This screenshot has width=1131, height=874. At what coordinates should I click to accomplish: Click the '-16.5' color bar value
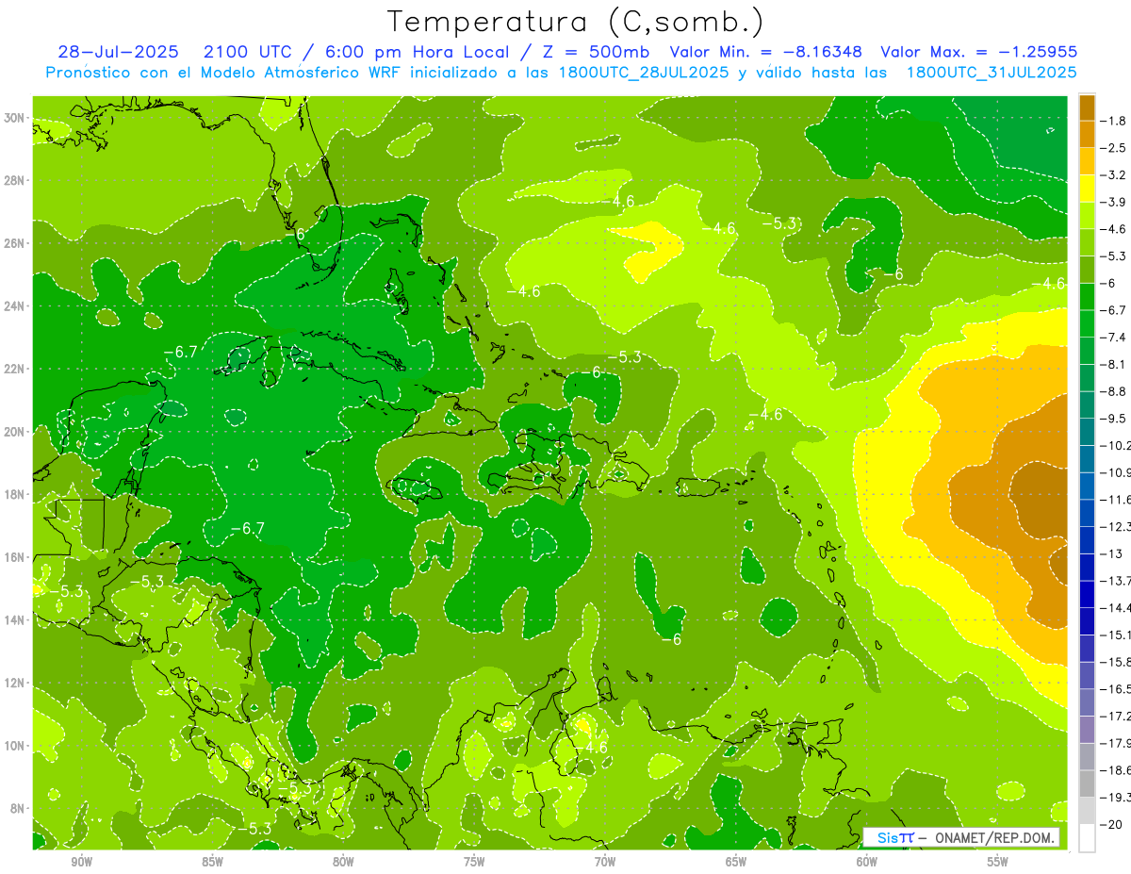pyautogui.click(x=1115, y=689)
